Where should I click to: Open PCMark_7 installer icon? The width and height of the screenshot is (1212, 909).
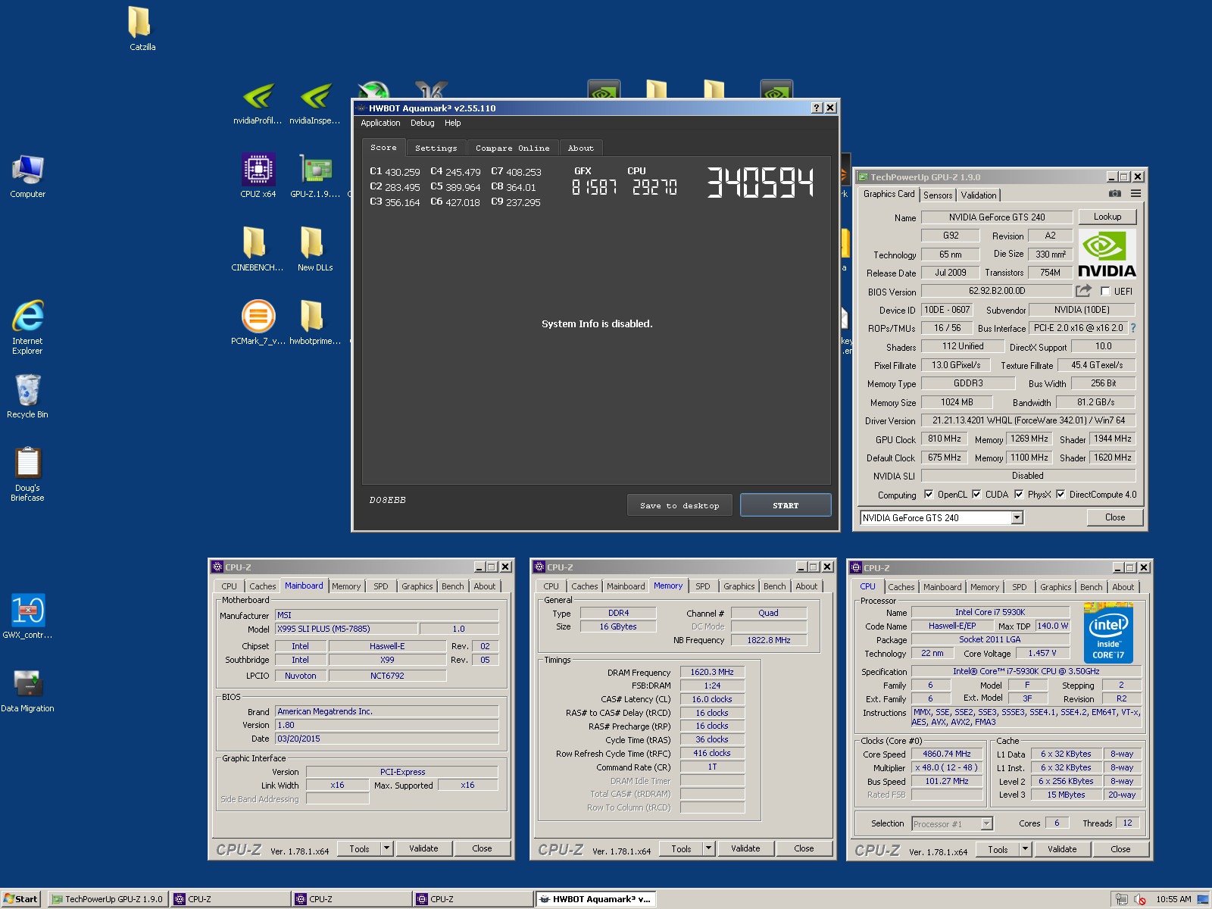coord(258,323)
